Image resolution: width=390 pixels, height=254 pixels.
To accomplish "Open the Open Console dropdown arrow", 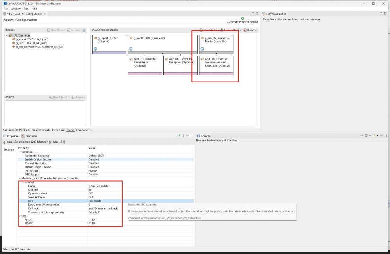I will click(x=377, y=136).
